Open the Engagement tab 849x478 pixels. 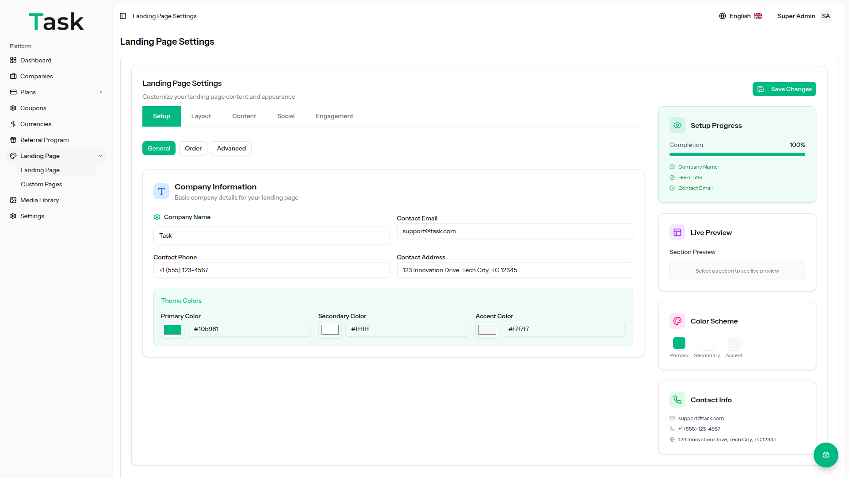click(x=334, y=116)
